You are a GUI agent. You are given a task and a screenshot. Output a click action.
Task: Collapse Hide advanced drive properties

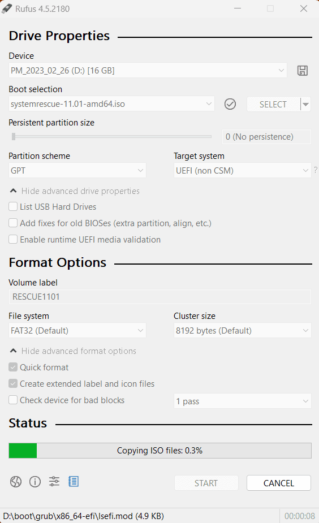click(x=74, y=191)
